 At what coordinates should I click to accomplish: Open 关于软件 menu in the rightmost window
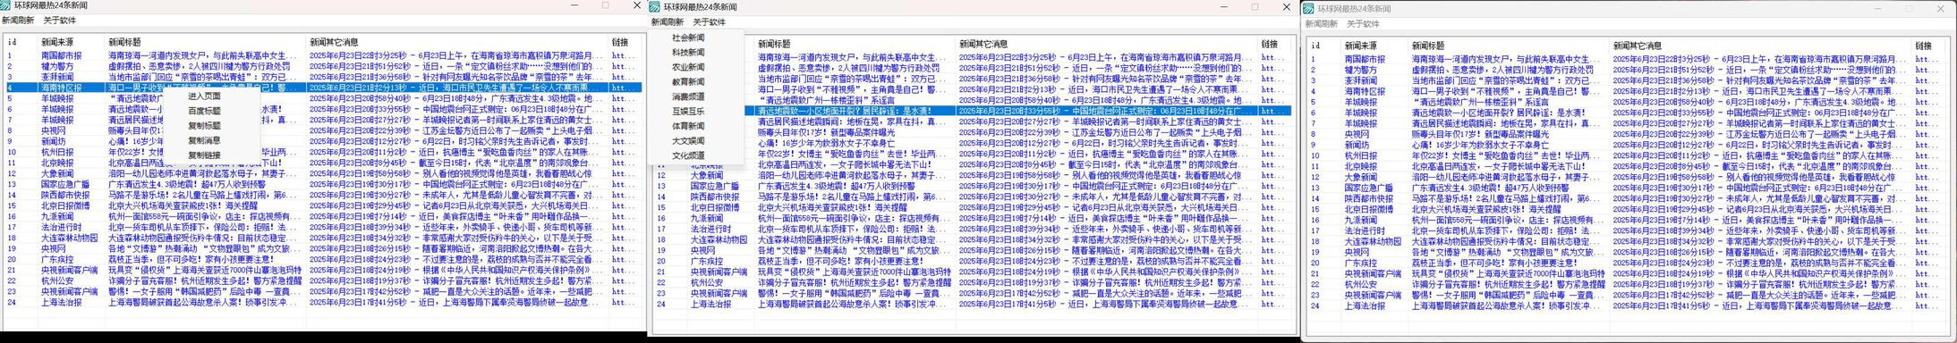[x=1363, y=24]
